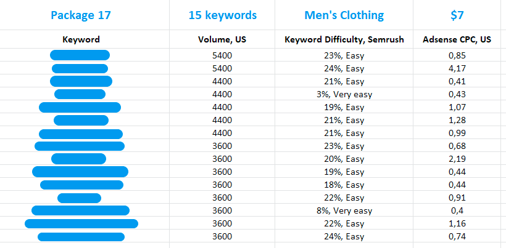
Task: Click the "Keyword Difficulty, Semrush" column header
Action: (344, 40)
